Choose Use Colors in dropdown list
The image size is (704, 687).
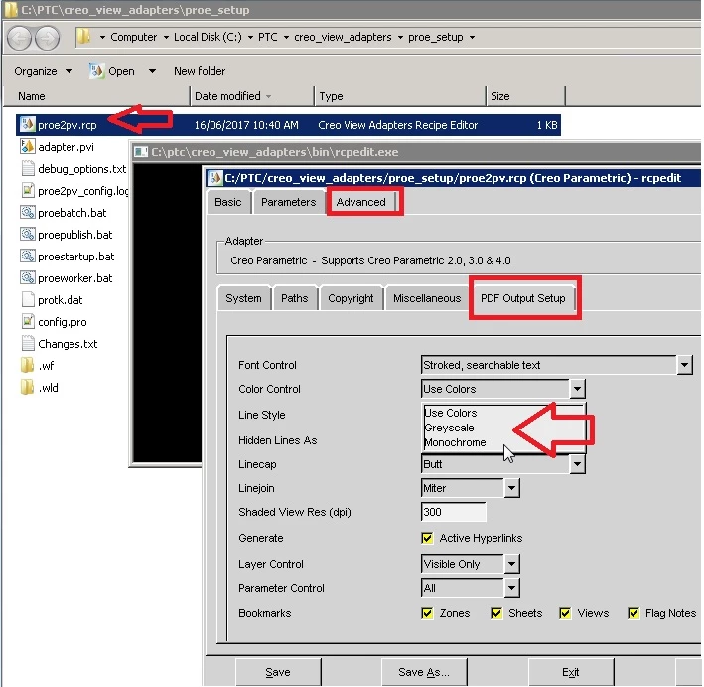tap(451, 413)
